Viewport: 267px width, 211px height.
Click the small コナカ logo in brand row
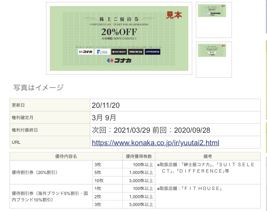[86, 52]
